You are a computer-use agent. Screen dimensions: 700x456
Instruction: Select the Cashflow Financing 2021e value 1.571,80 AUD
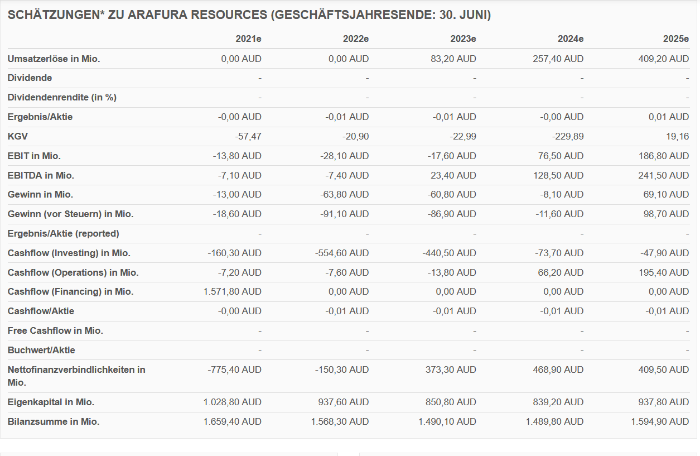(230, 291)
